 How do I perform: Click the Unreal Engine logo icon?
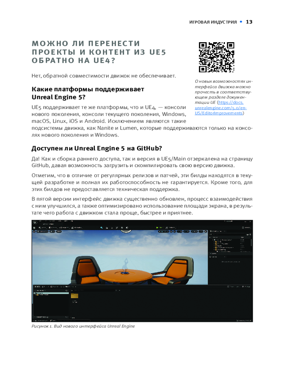point(36,222)
